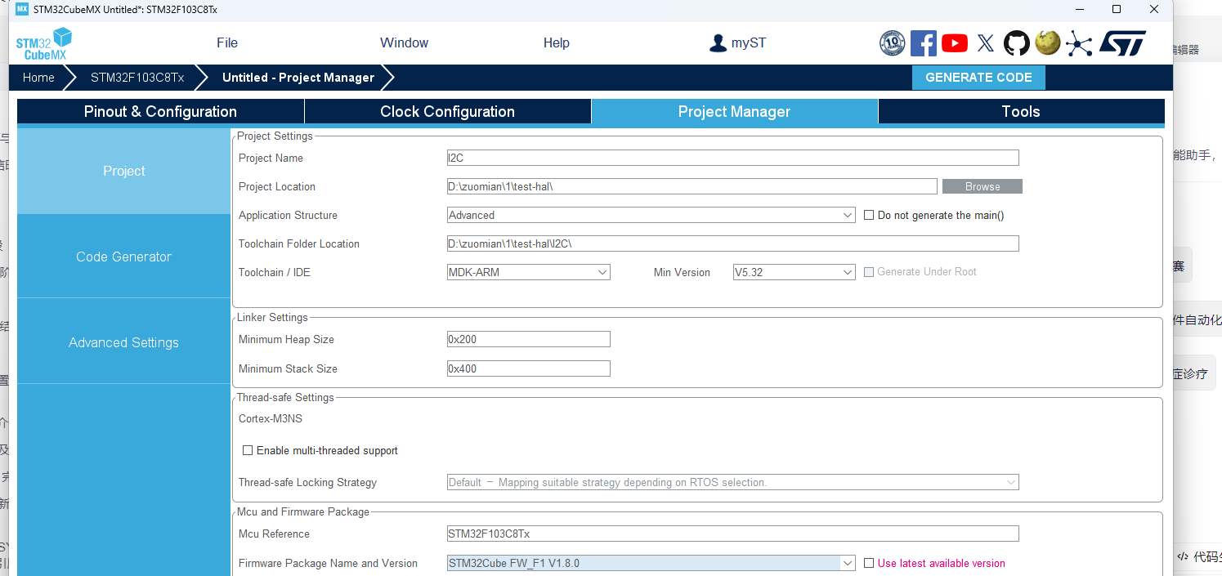Screen dimensions: 1222x576
Task: Click the ST community network icon
Action: point(1079,43)
